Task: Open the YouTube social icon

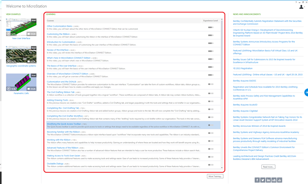Action: (280, 180)
